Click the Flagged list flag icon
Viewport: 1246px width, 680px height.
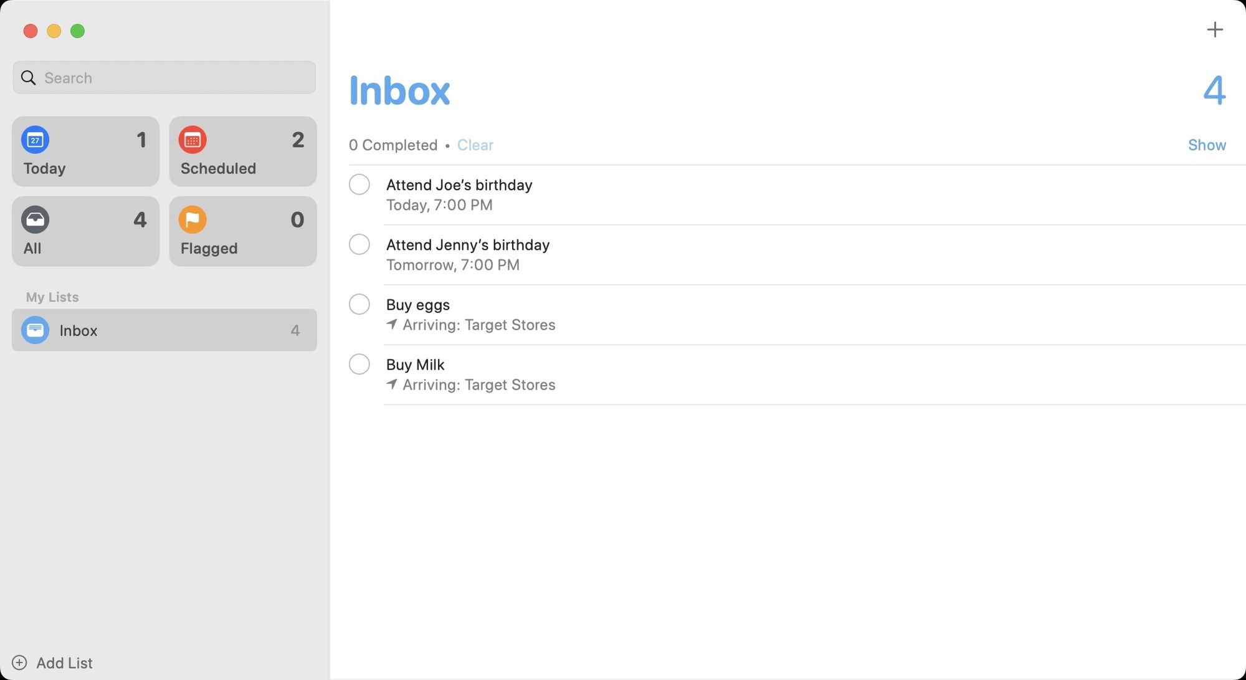pos(193,219)
